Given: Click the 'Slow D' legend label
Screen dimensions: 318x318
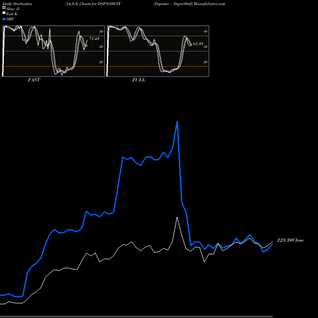Looking at the screenshot, I should [13, 9].
